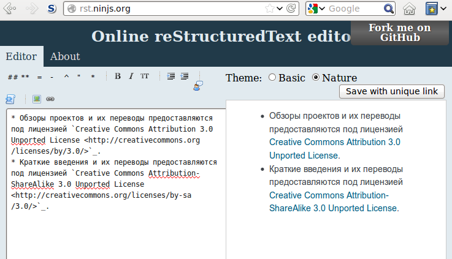Click the Bold formatting icon

(118, 77)
